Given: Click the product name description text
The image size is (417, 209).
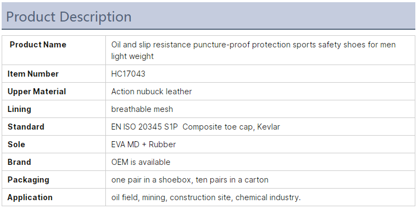Looking at the screenshot, I should click(x=253, y=50).
